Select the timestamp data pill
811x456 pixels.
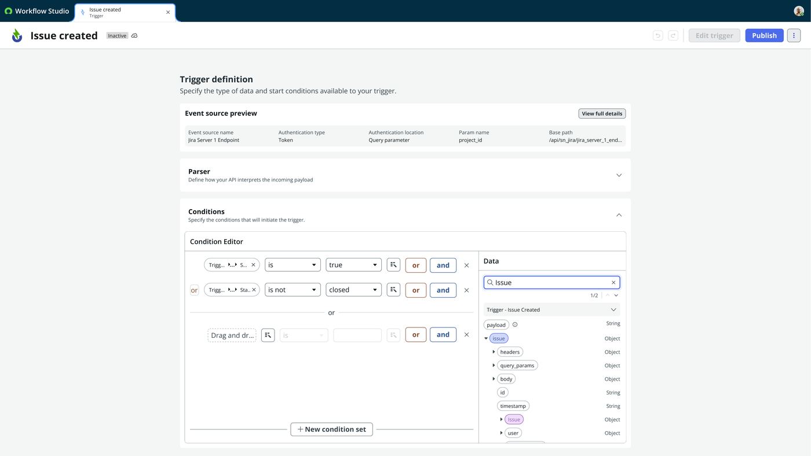pos(513,406)
